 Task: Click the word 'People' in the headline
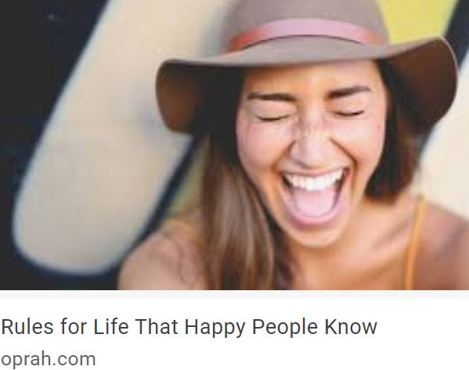pos(285,327)
